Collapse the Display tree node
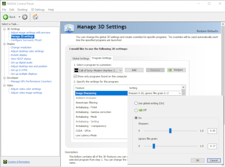The height and width of the screenshot is (167, 225). (4, 44)
